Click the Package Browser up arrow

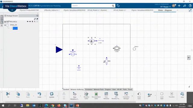pos(32,22)
